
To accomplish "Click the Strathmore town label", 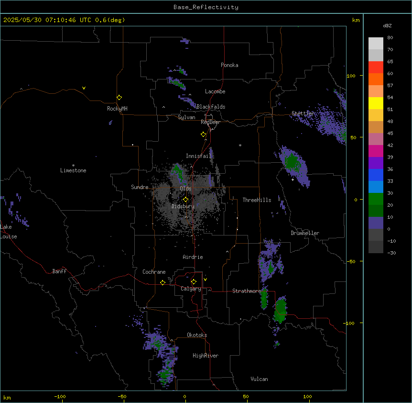I will (x=247, y=291).
